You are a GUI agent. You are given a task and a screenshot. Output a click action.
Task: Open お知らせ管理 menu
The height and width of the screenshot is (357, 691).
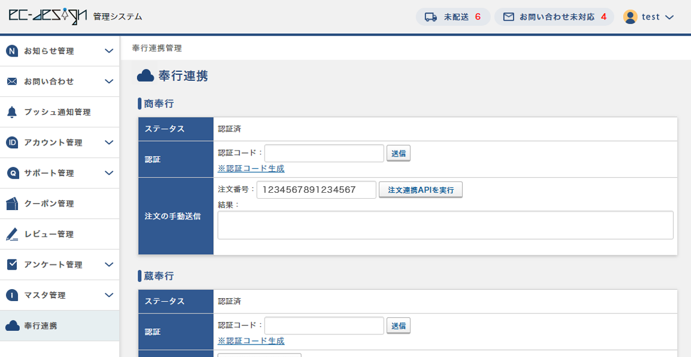click(60, 51)
